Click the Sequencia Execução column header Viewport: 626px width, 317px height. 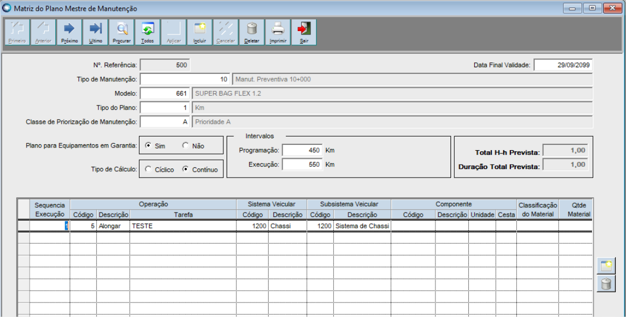(x=50, y=209)
